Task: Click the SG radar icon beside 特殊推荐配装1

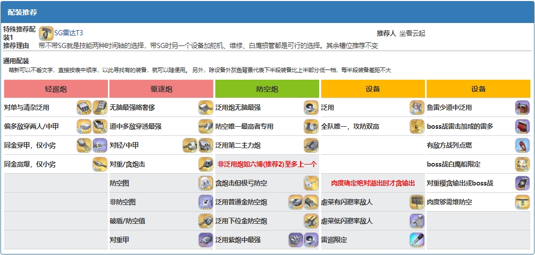Action: [46, 33]
